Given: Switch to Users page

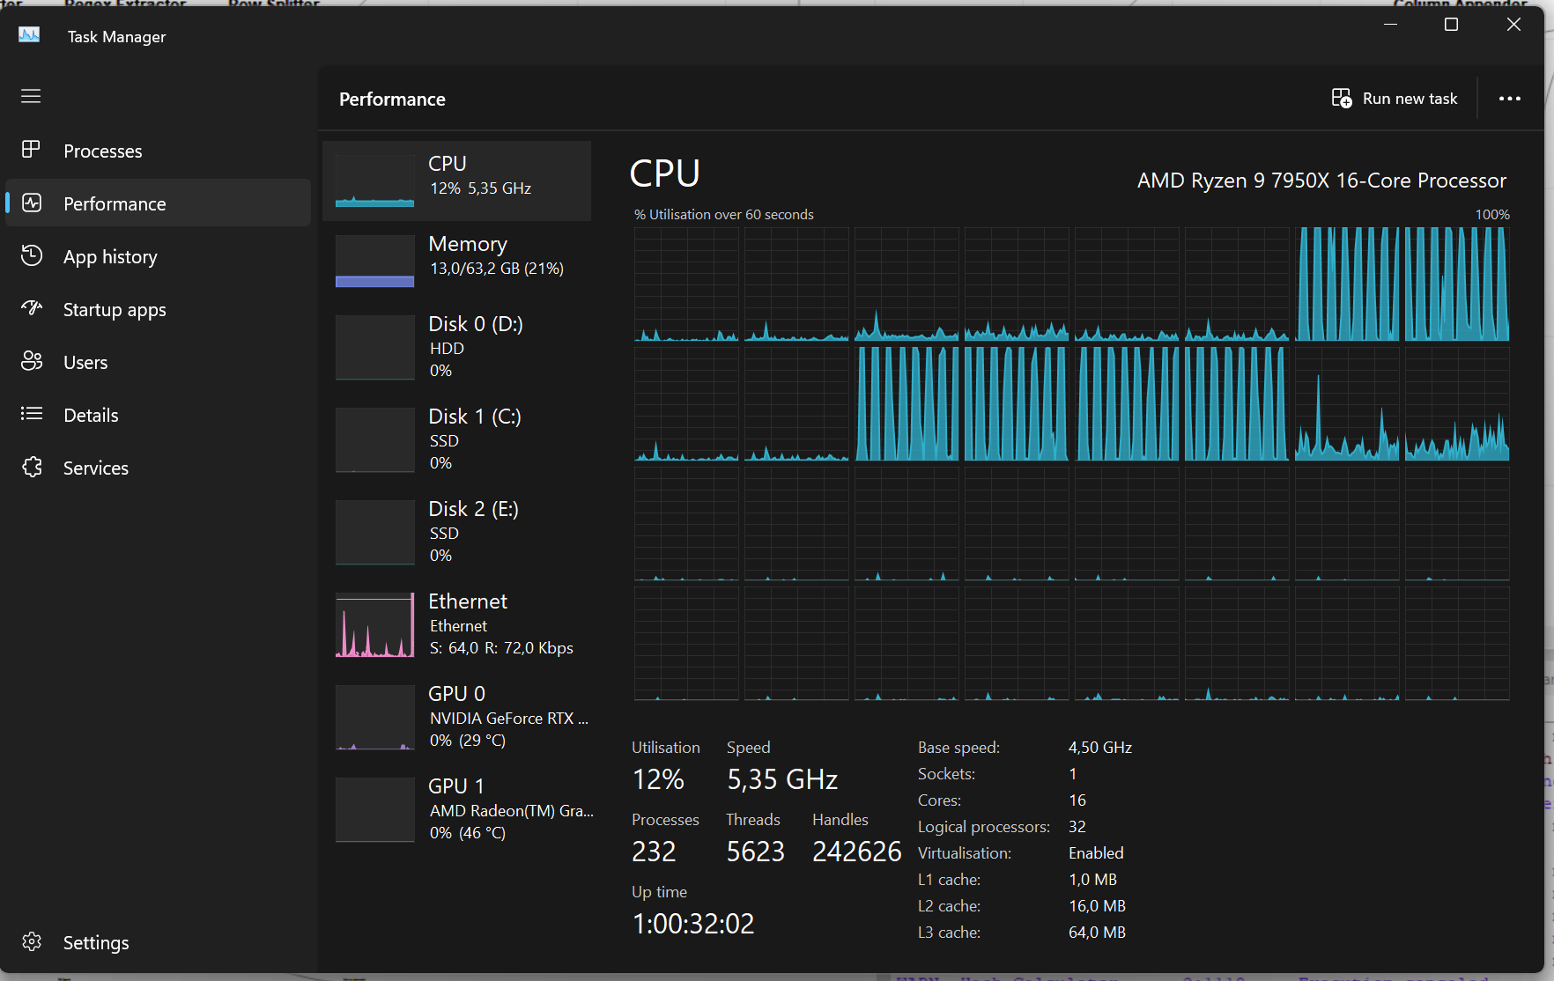Looking at the screenshot, I should click(x=159, y=362).
